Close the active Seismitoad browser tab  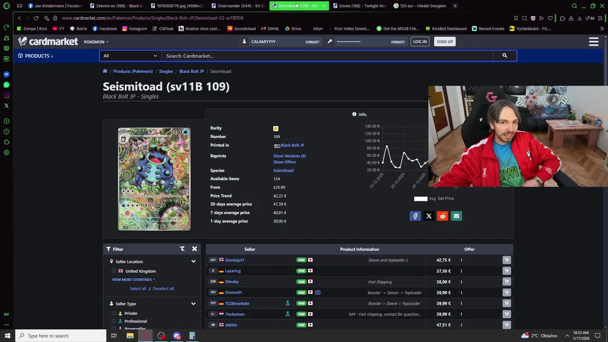[x=323, y=6]
